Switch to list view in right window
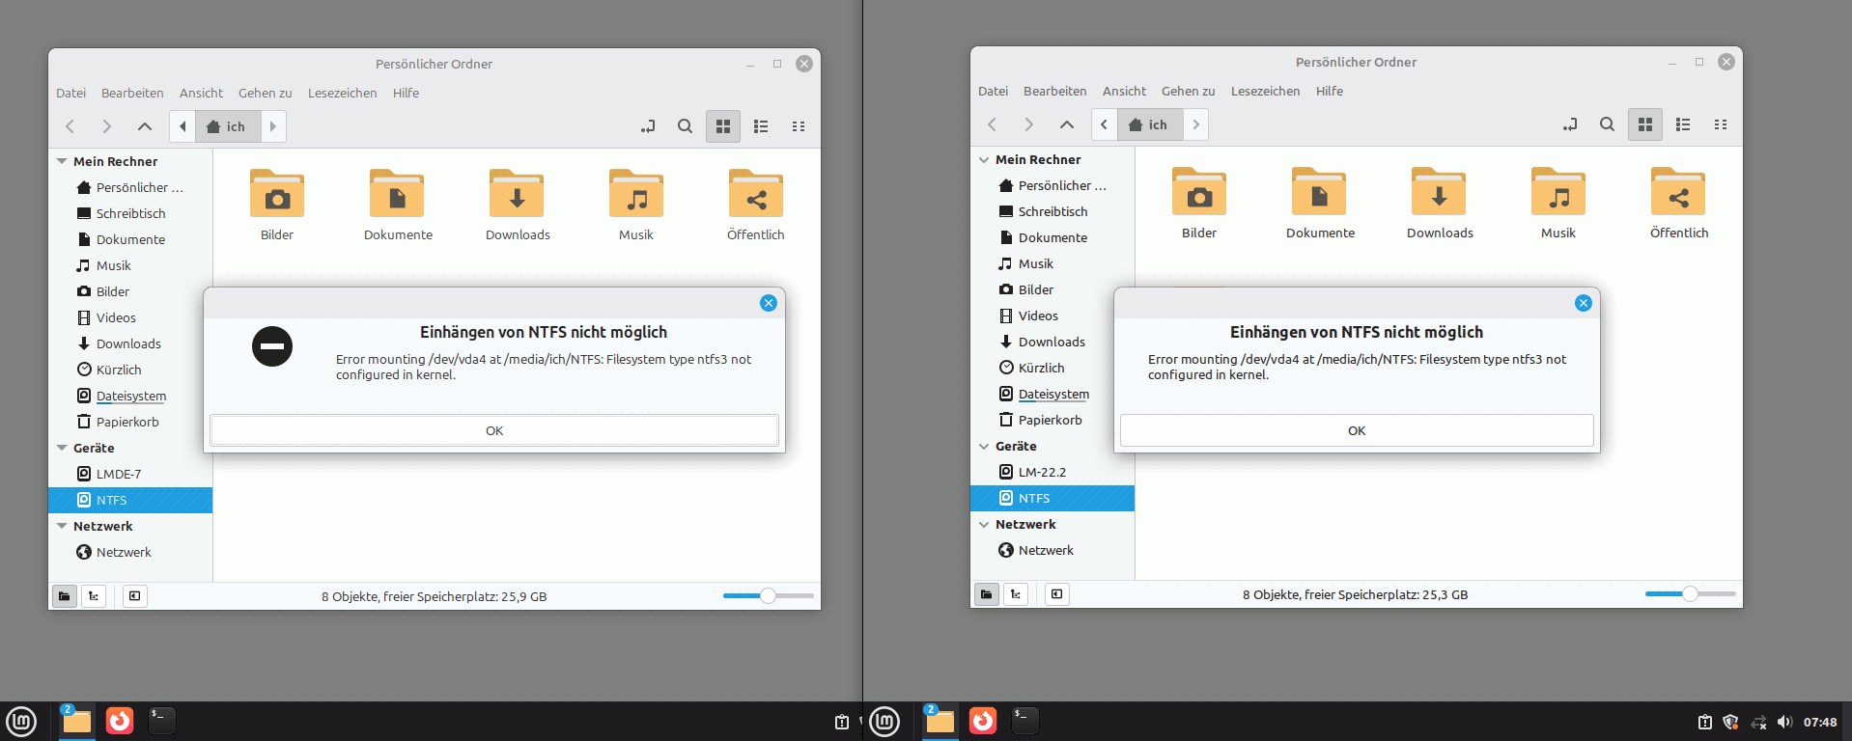1852x741 pixels. [1683, 124]
